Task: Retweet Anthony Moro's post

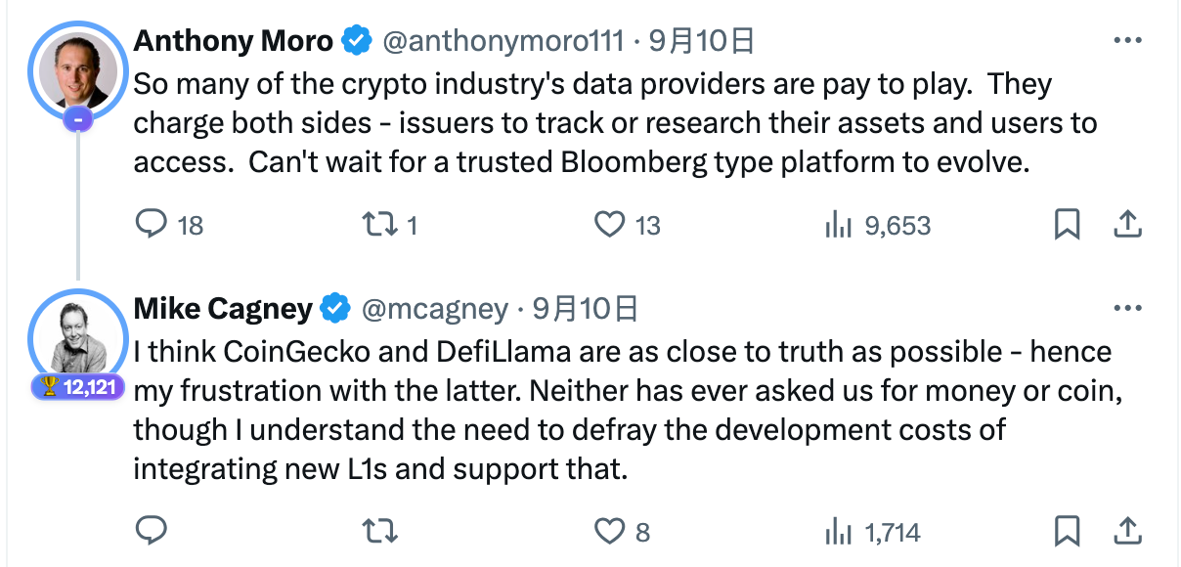Action: pyautogui.click(x=379, y=225)
